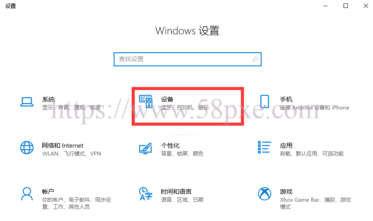Open the 帐户 settings title

(48, 191)
